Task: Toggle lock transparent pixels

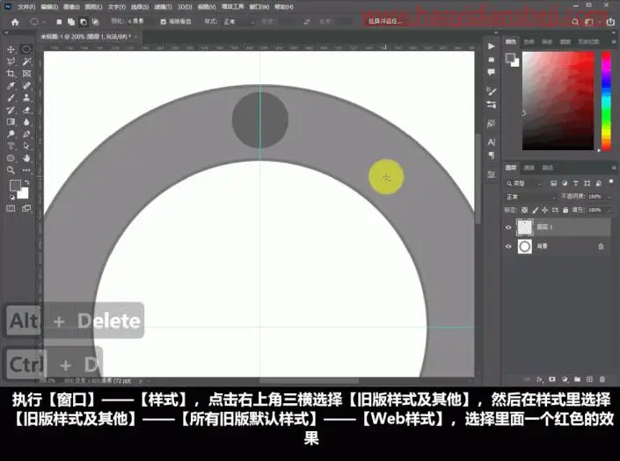Action: (x=524, y=210)
